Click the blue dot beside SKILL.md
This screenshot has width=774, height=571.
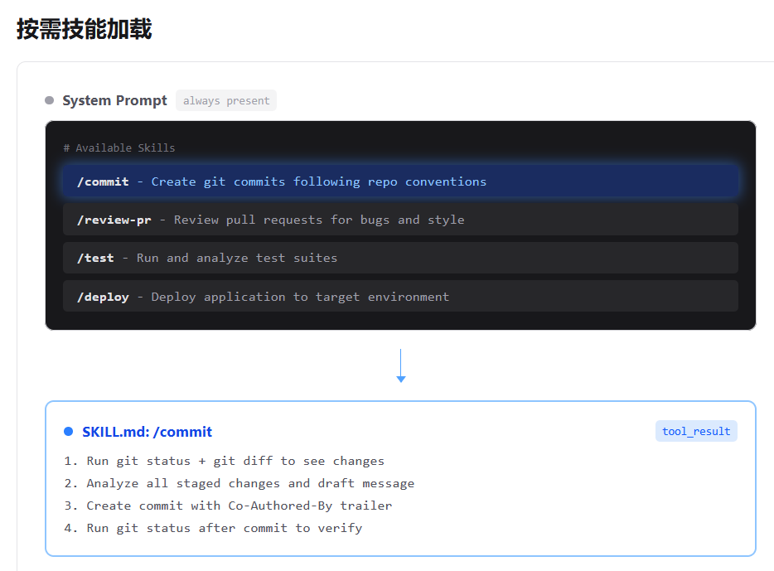(69, 431)
